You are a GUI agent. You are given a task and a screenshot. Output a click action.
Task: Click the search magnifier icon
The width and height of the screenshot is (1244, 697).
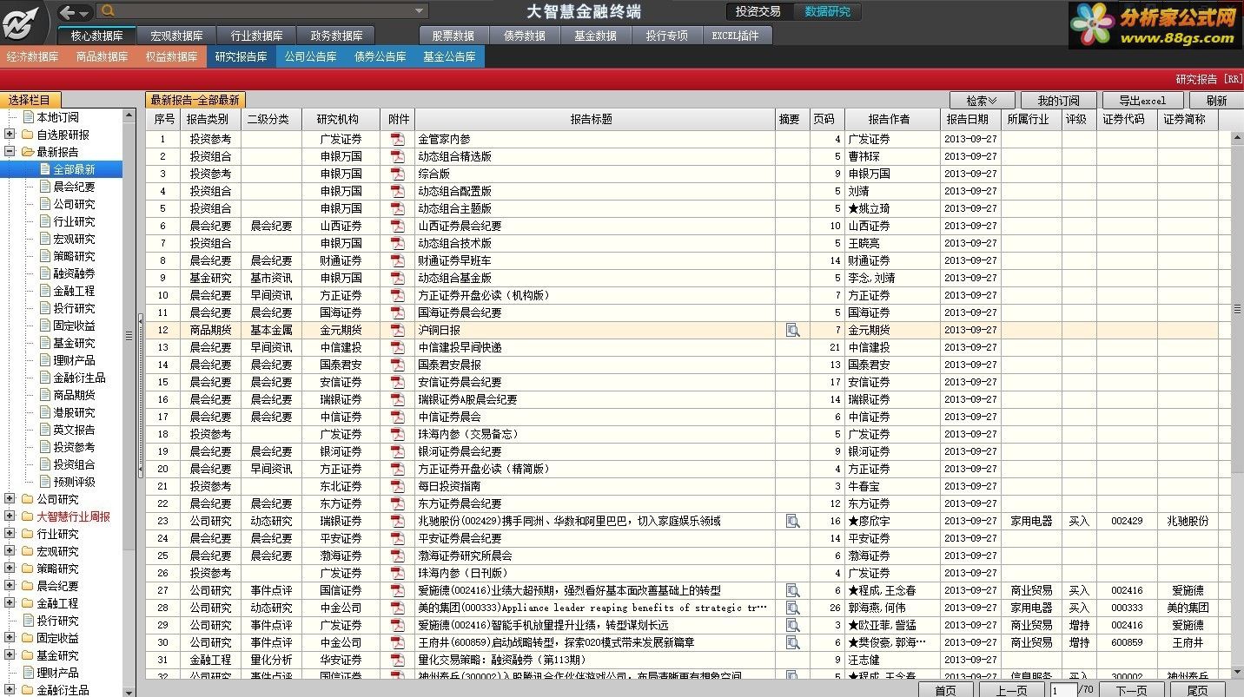point(109,11)
